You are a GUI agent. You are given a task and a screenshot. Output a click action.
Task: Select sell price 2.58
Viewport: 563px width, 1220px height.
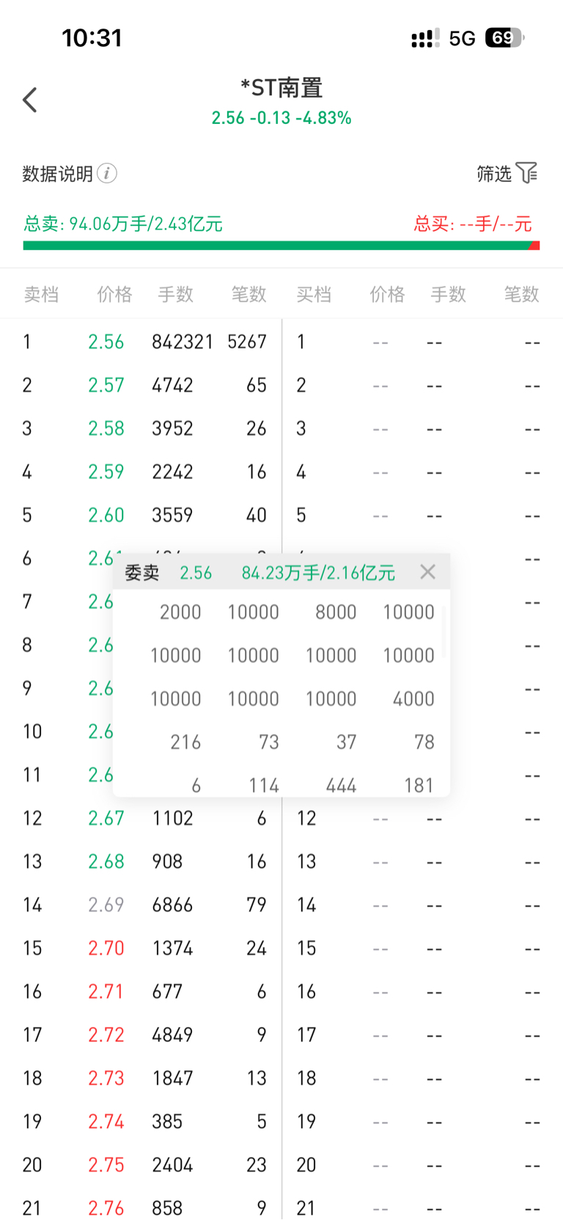click(106, 428)
